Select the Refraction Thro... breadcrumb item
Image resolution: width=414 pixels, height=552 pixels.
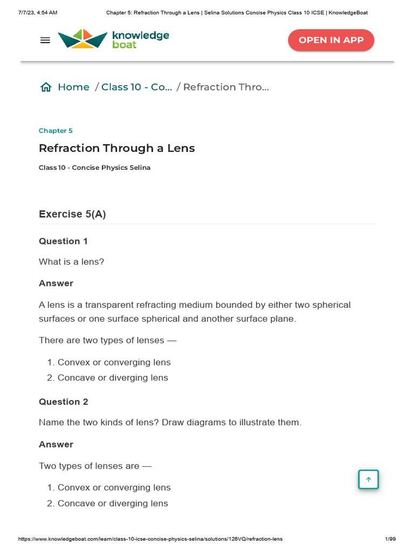click(x=226, y=87)
